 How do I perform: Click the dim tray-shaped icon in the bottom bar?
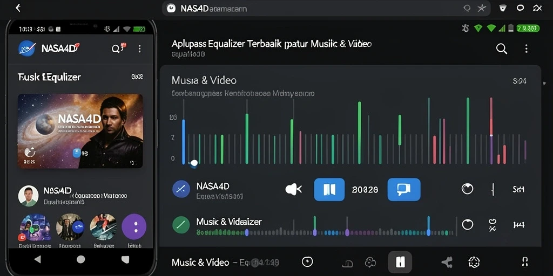pos(348,263)
